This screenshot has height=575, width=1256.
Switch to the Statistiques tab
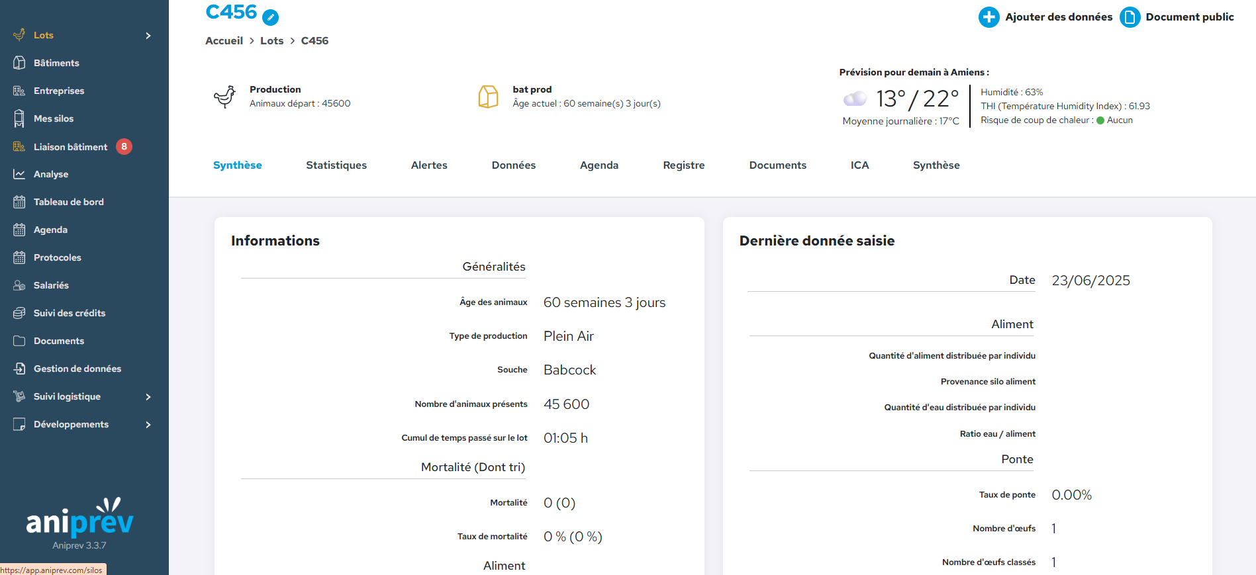point(336,165)
